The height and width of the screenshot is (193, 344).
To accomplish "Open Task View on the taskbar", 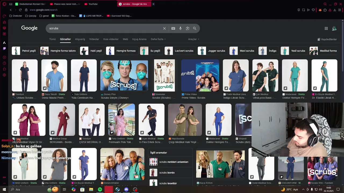I will pos(64,190).
